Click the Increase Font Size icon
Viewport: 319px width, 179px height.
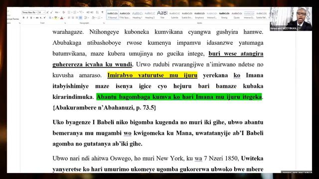point(48,12)
